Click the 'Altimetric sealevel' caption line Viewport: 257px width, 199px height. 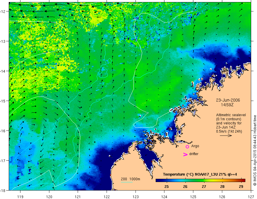tap(231, 115)
